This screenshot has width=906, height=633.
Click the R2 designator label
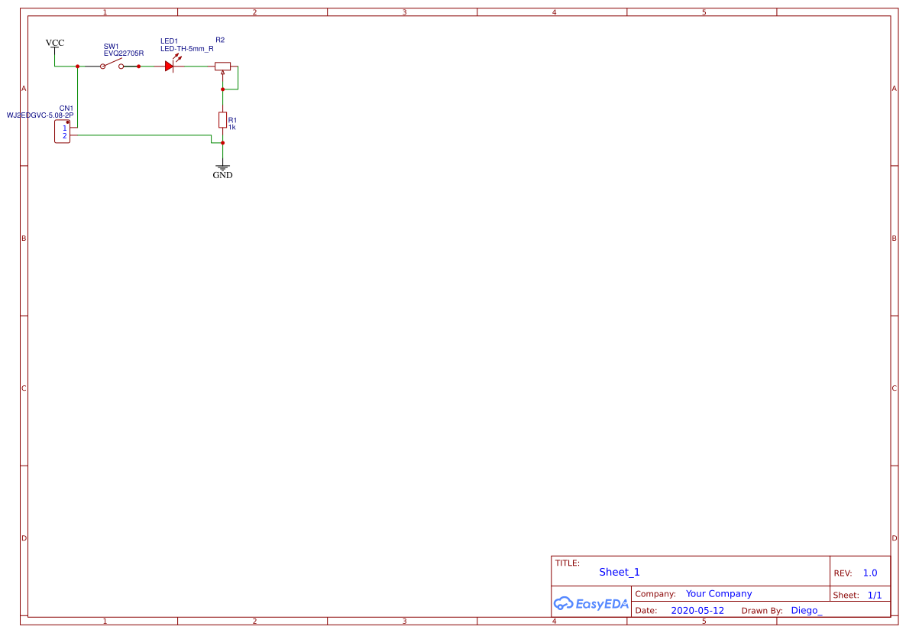click(220, 40)
